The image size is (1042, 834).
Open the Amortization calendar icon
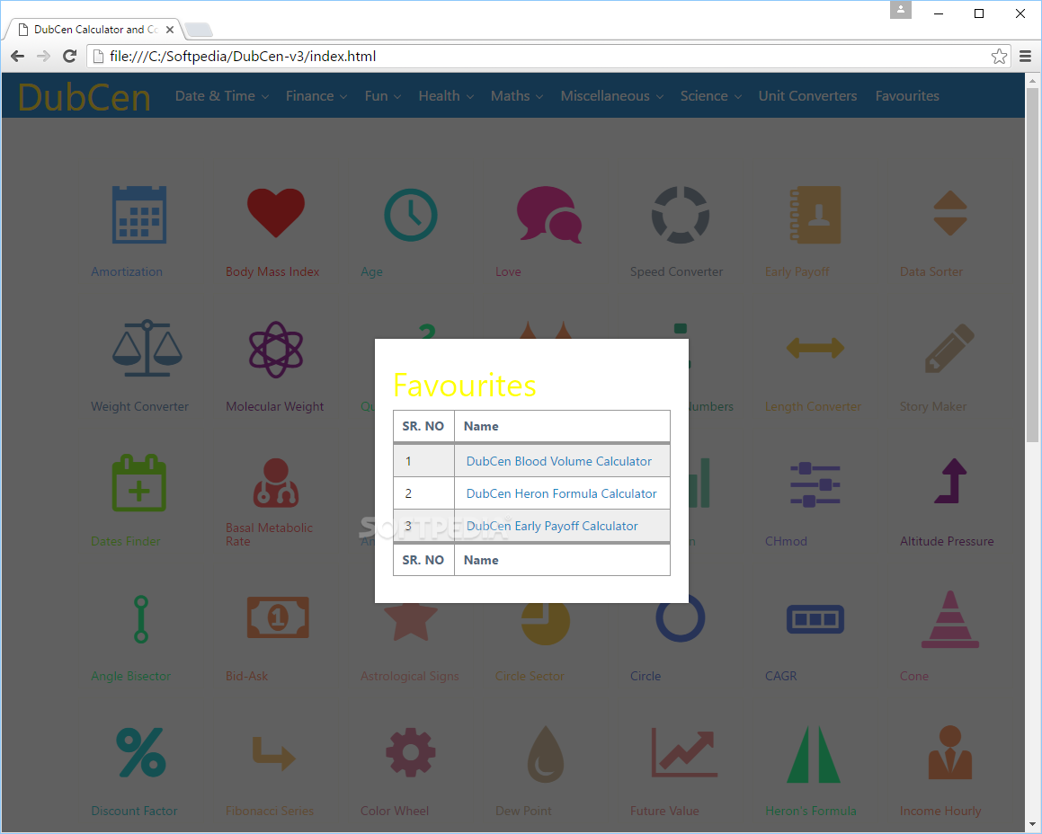click(x=138, y=215)
